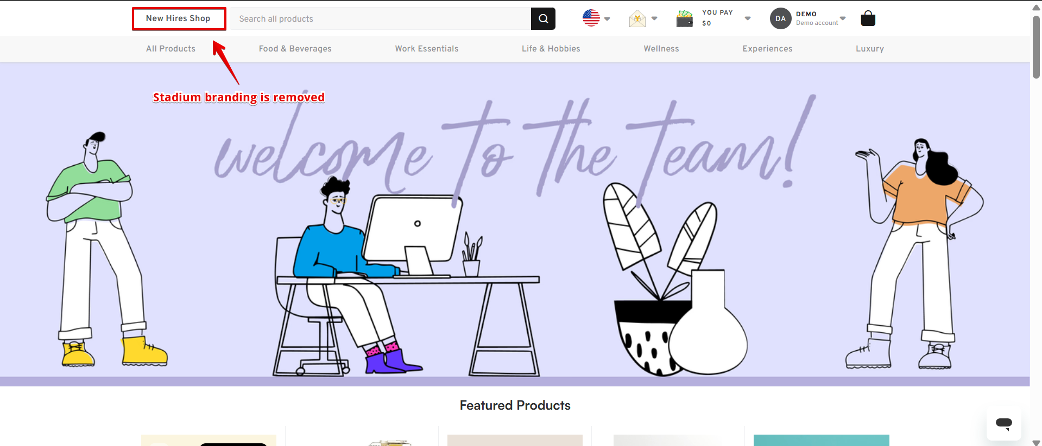Click the New Hires Shop logo
1042x446 pixels.
pyautogui.click(x=178, y=18)
